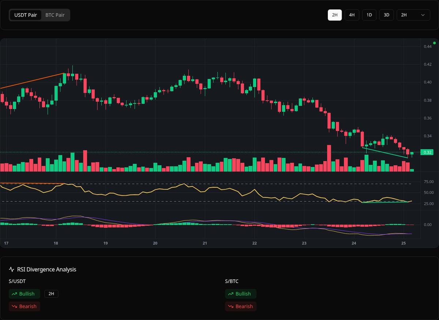Click the S/BTC label text
439x320 pixels.
click(232, 281)
